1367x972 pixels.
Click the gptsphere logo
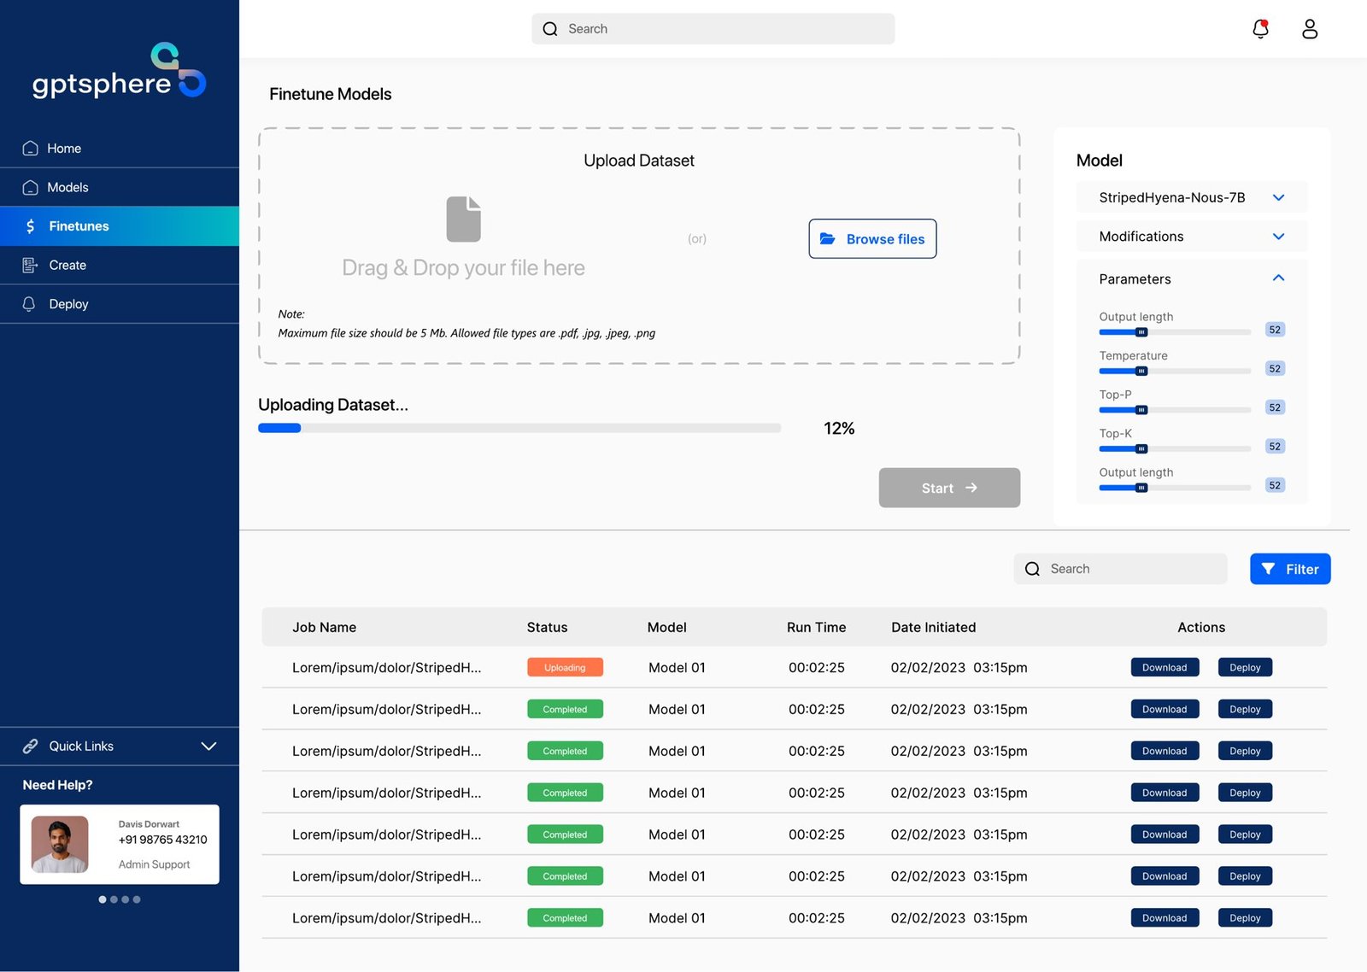pyautogui.click(x=119, y=71)
